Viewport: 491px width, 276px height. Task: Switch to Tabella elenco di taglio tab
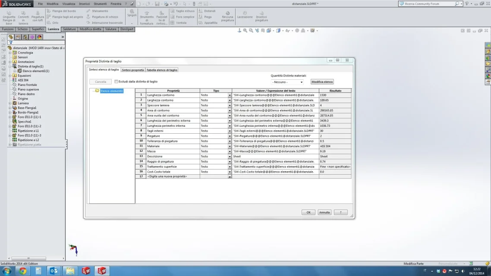coord(162,70)
